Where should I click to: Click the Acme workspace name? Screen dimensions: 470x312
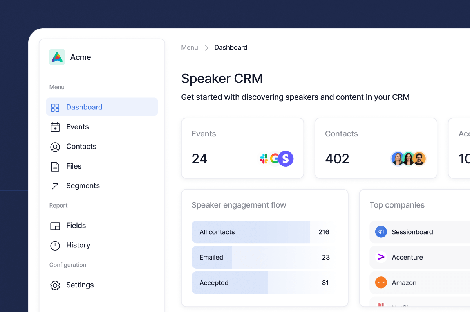pos(81,57)
